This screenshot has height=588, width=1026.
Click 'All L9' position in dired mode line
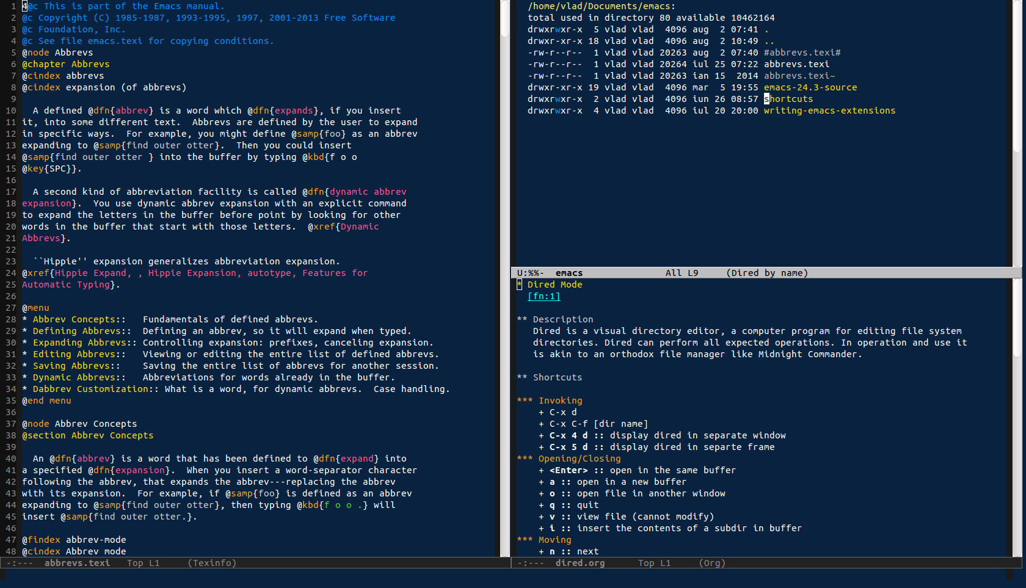pos(682,273)
